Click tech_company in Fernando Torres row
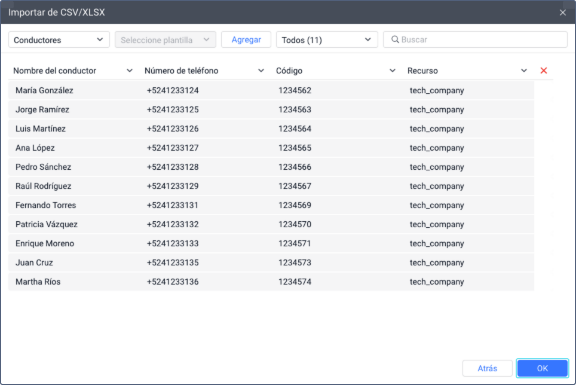 tap(437, 205)
